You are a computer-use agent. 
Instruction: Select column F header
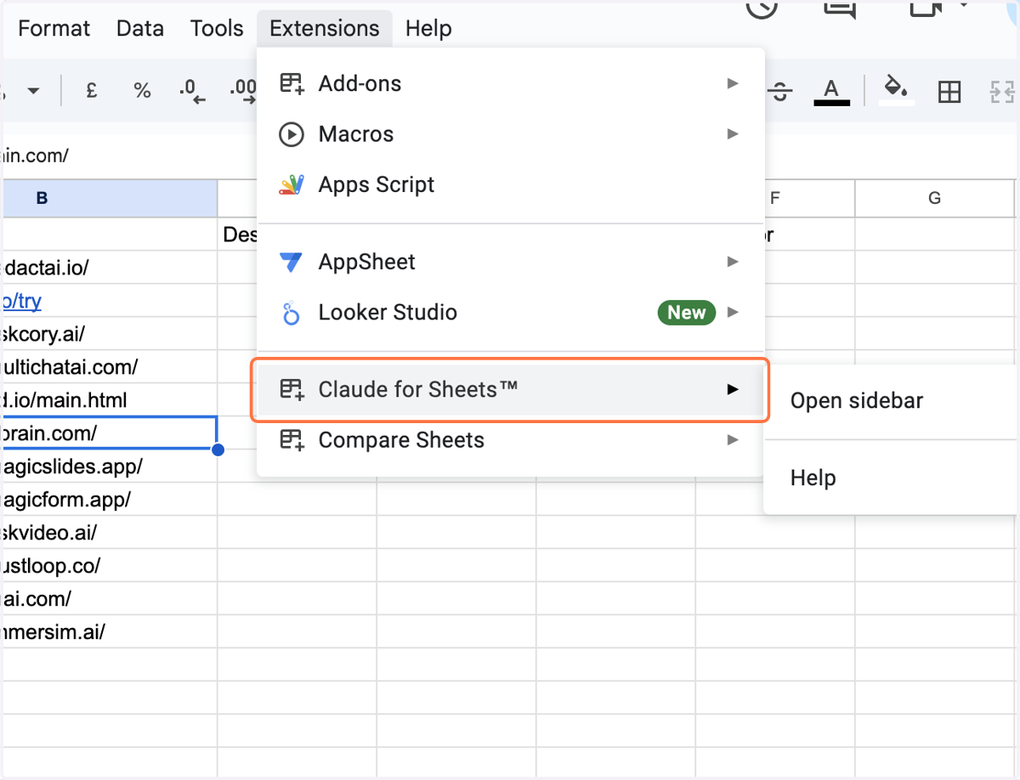point(774,198)
